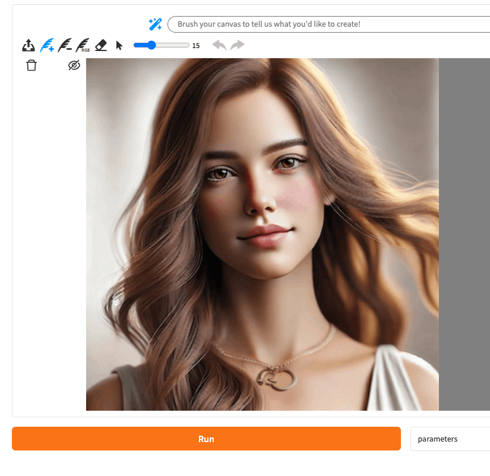Toggle the mask visibility eye icon
This screenshot has height=476, width=490.
pos(74,65)
